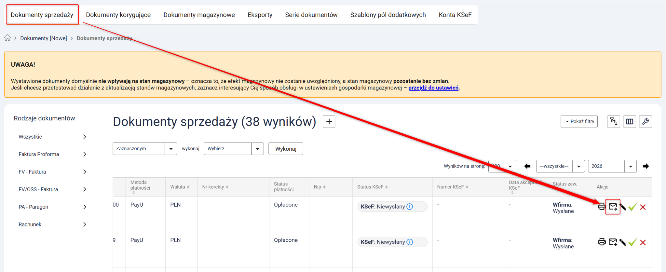666x272 pixels.
Task: Follow the przejdź do ustawień link
Action: pyautogui.click(x=433, y=88)
